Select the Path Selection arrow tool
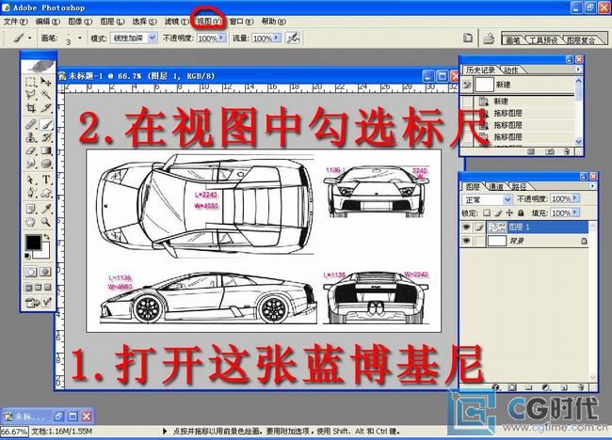 click(30, 180)
